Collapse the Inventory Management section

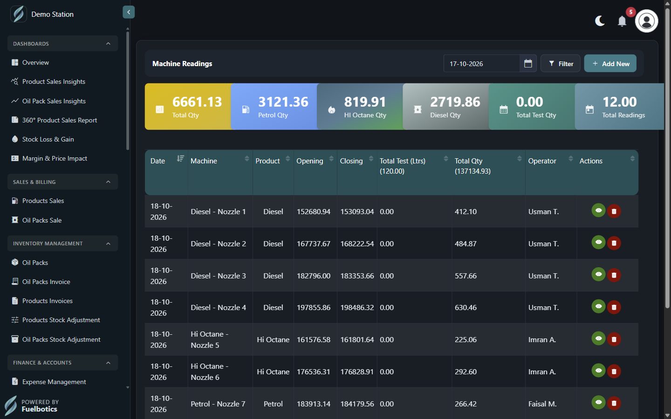62,243
